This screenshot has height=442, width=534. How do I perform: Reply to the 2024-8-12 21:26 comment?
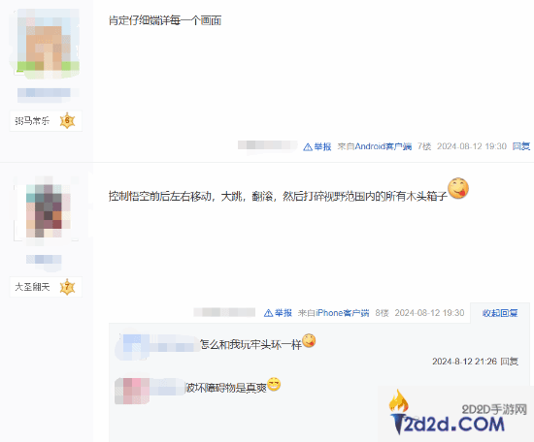tap(510, 362)
